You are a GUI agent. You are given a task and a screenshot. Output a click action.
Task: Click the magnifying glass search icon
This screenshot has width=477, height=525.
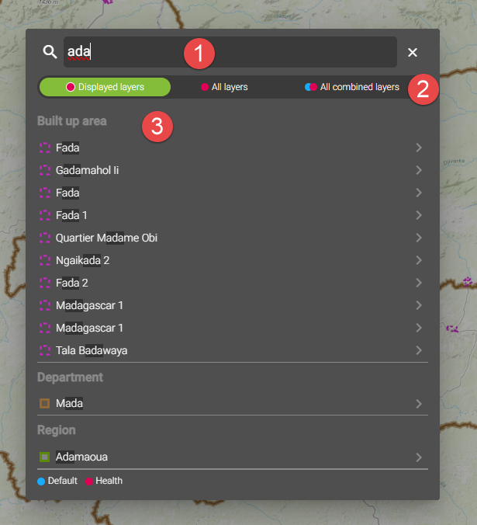click(50, 52)
